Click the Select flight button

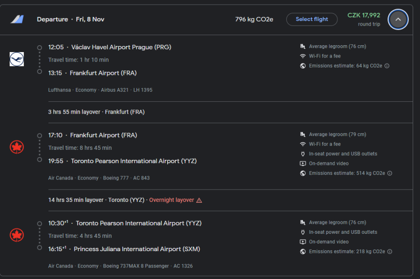tap(312, 19)
